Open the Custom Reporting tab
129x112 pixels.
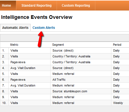coord(76,6)
